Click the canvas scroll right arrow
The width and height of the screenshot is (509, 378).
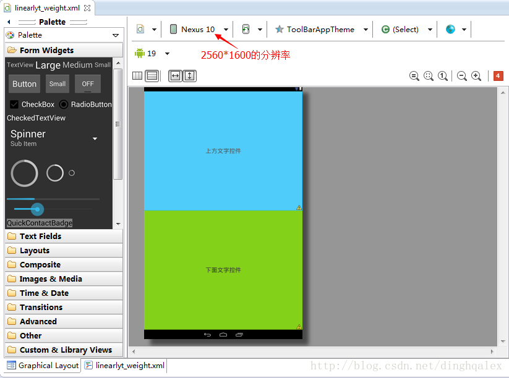pyautogui.click(x=492, y=351)
